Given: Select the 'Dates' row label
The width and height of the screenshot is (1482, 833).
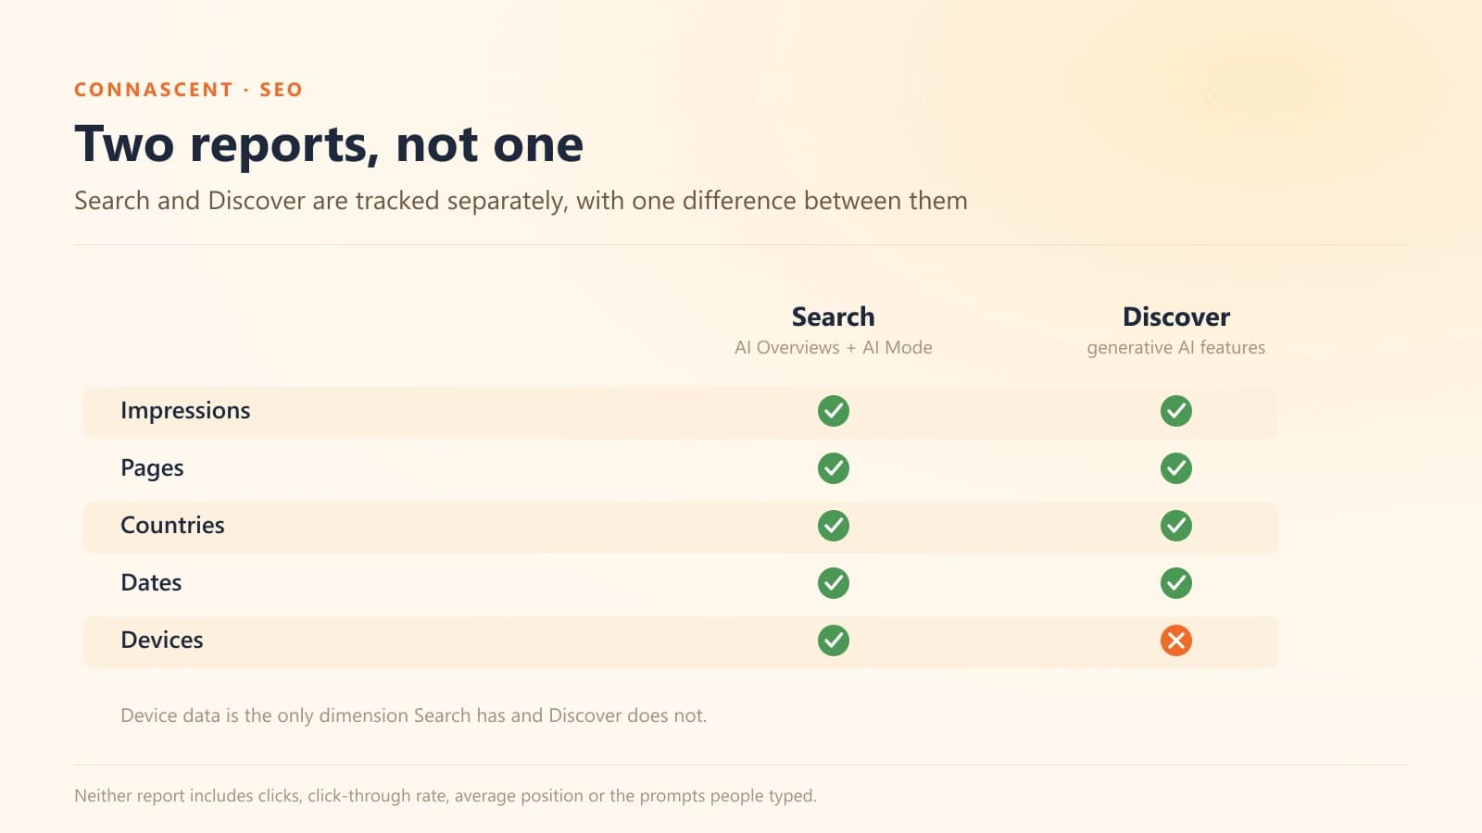Looking at the screenshot, I should click(x=151, y=583).
